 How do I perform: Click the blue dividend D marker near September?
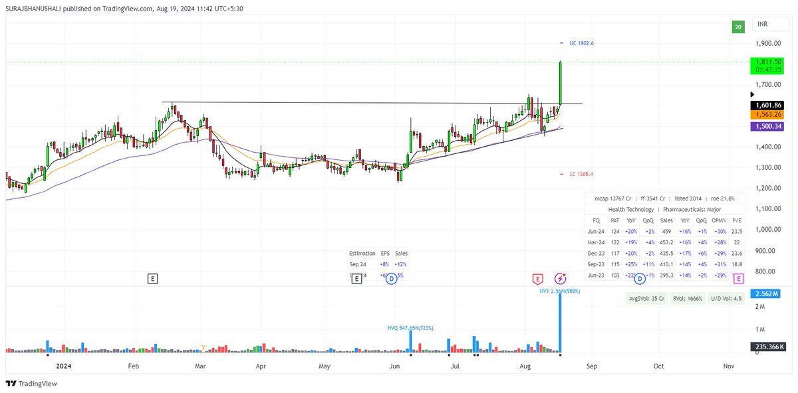[640, 279]
